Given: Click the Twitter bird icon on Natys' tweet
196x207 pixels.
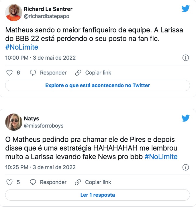Looking at the screenshot, I should tap(185, 118).
